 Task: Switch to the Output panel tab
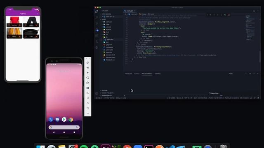pos(137,74)
